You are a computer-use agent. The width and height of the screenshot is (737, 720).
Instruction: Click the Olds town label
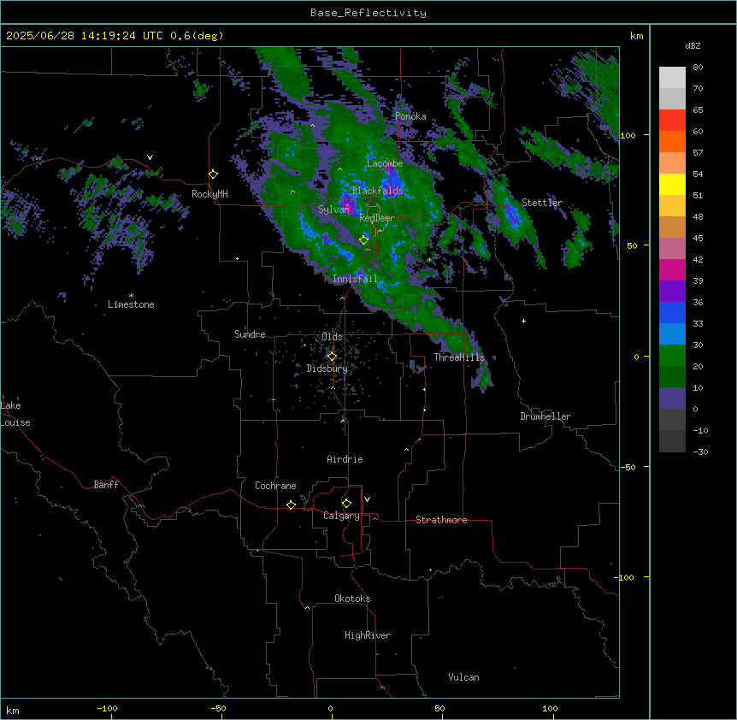[332, 337]
